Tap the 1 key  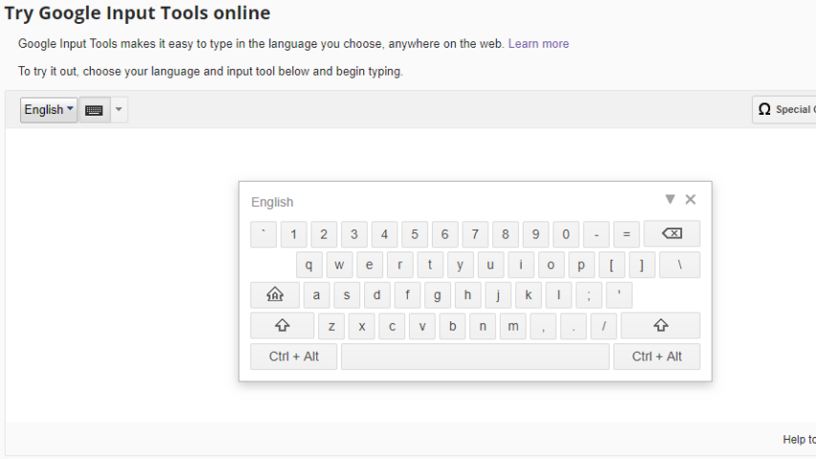(293, 234)
